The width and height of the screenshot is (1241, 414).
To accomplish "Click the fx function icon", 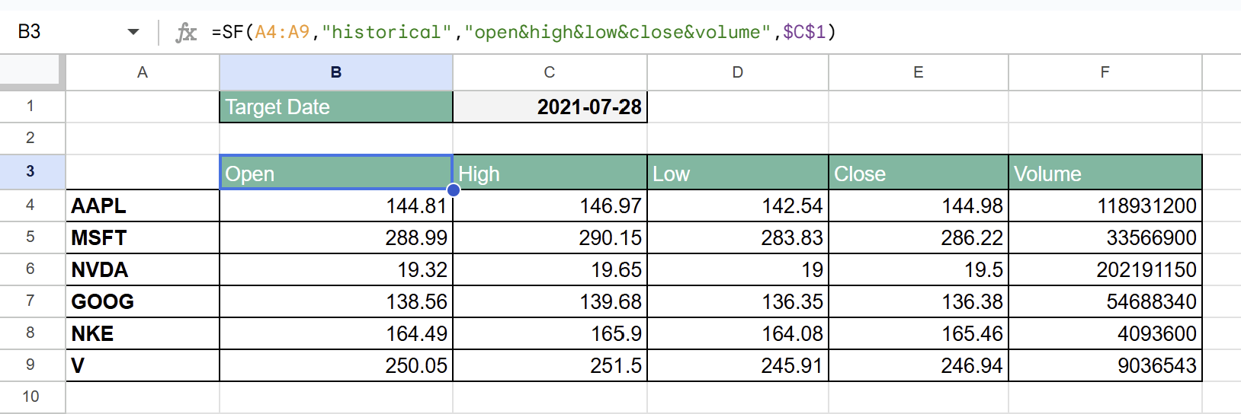I will coord(186,32).
